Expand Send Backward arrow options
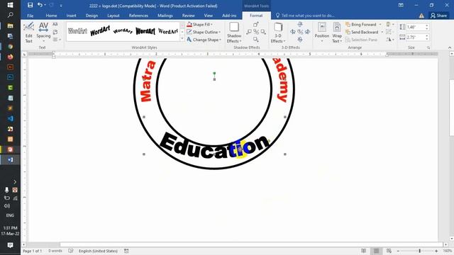The width and height of the screenshot is (454, 255). [x=382, y=32]
